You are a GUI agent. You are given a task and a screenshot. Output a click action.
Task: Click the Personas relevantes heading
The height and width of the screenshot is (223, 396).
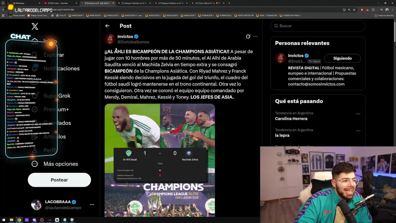tap(302, 43)
